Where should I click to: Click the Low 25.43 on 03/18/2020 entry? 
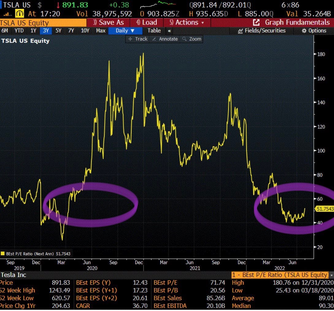(x=283, y=290)
